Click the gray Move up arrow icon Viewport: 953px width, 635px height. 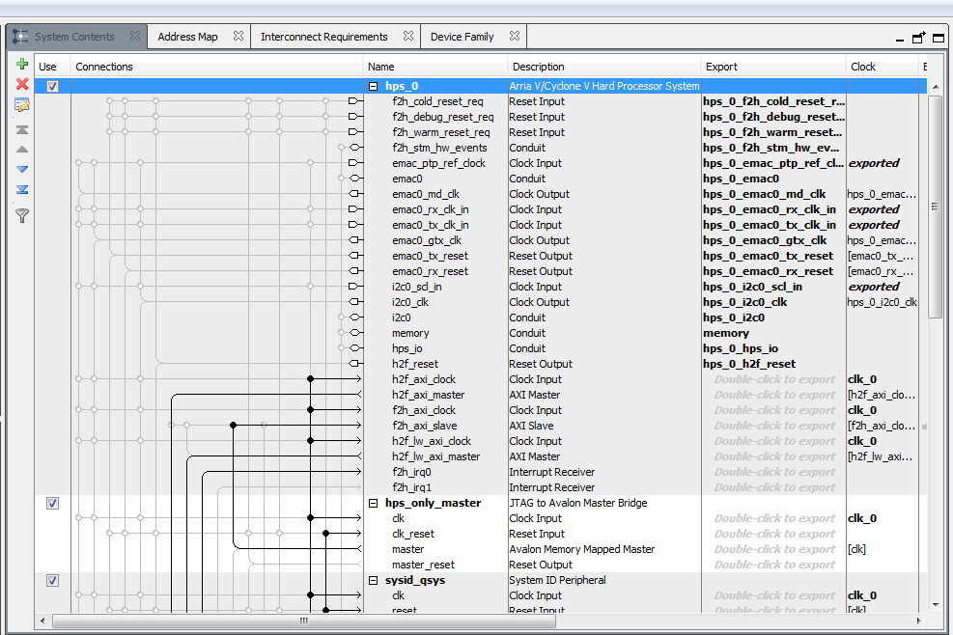22,150
